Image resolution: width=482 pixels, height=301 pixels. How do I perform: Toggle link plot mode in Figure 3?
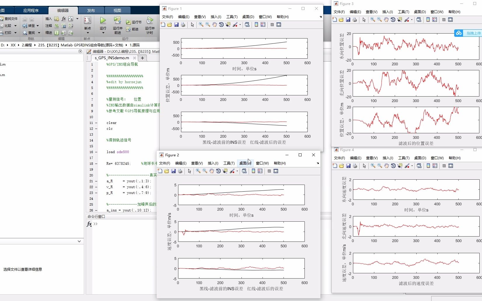(x=419, y=20)
